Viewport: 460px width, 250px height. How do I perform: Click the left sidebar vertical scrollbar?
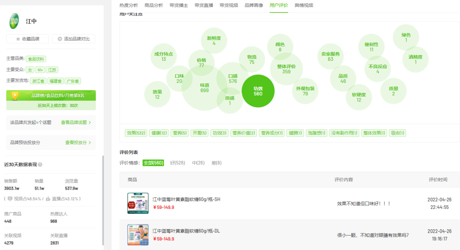point(103,201)
